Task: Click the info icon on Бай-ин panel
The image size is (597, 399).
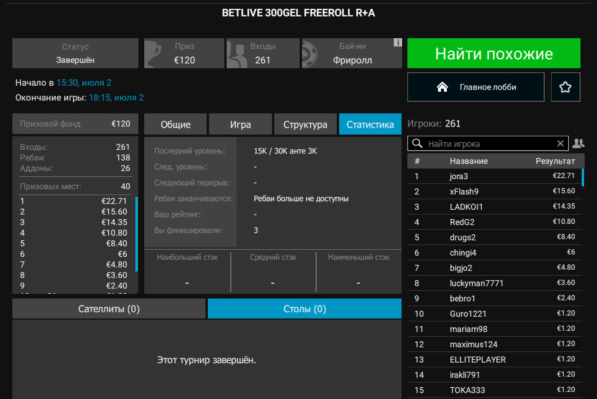Action: [x=397, y=43]
